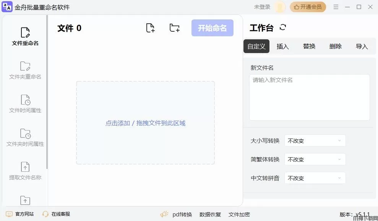Select 文件重命名 in the sidebar

pyautogui.click(x=25, y=37)
